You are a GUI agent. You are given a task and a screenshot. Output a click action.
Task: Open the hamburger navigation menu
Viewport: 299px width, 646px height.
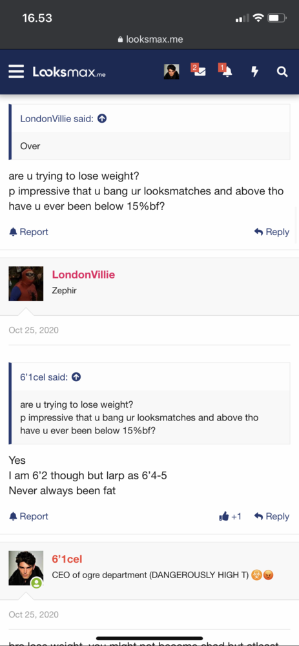(x=17, y=72)
